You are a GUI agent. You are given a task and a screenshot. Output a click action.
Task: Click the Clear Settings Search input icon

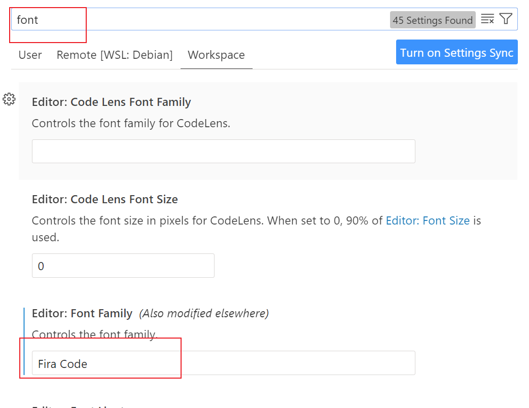[487, 19]
